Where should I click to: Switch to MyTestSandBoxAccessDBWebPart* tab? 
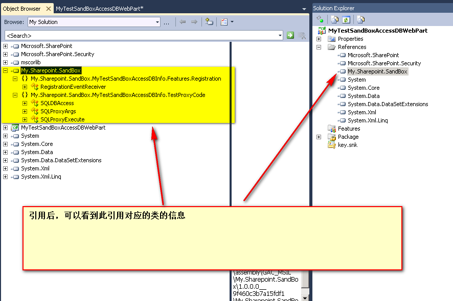[x=99, y=9]
